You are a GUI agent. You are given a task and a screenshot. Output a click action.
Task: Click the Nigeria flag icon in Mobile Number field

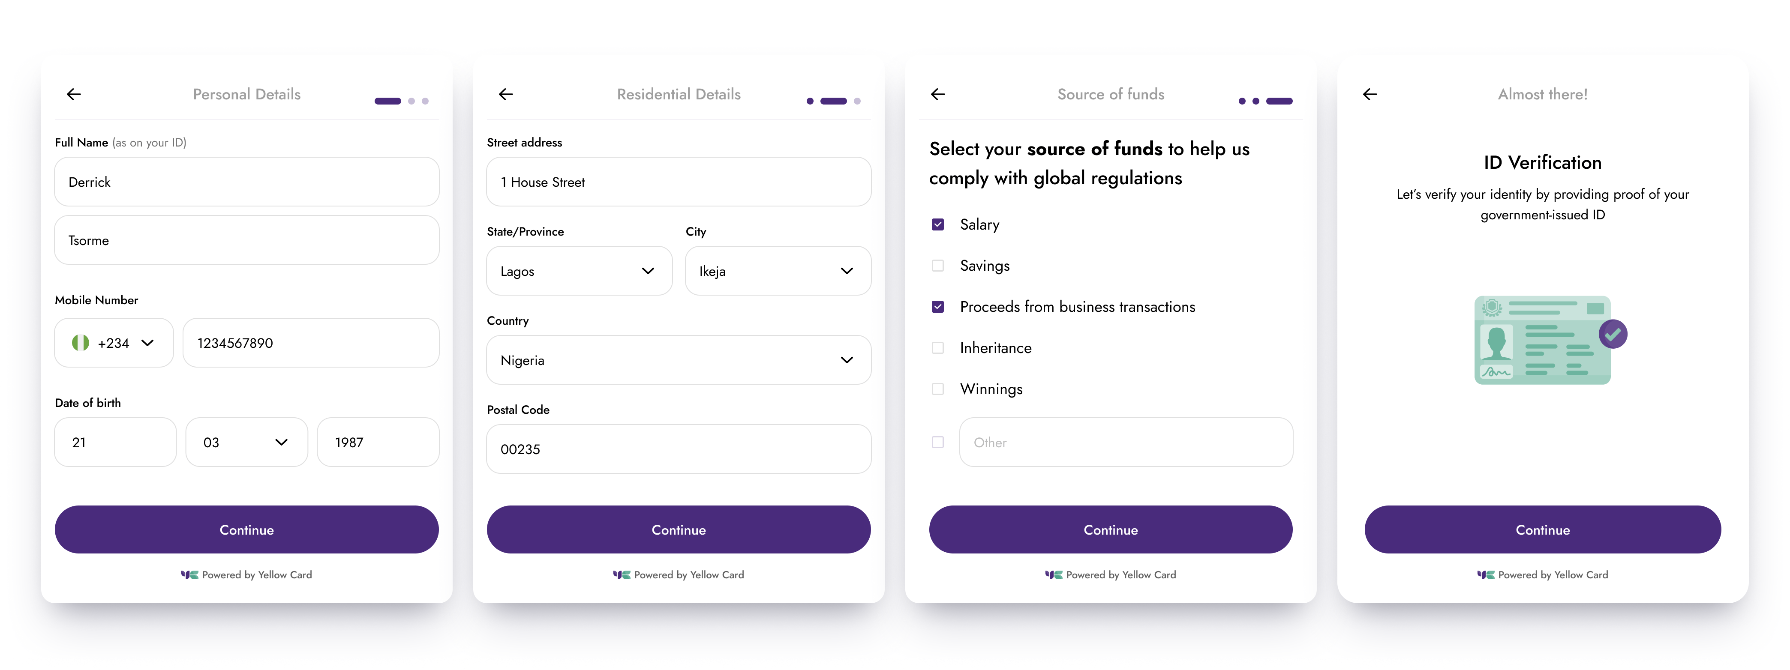click(80, 342)
